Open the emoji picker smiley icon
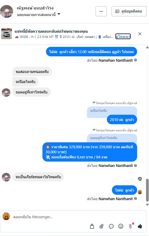The height and width of the screenshot is (236, 149). tap(121, 226)
